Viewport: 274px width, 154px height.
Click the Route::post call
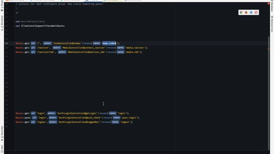coord(23,118)
